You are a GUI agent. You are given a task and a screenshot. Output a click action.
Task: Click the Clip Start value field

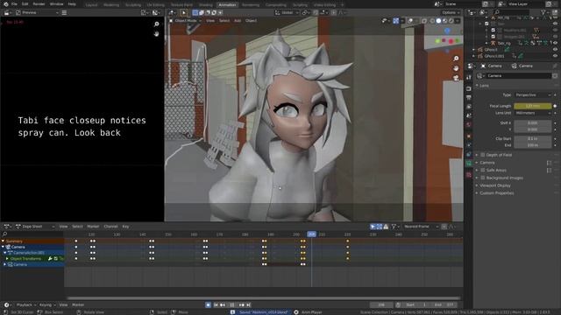[532, 138]
